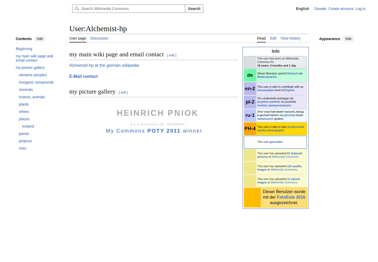
Task: Open the Create account link
Action: [x=341, y=9]
